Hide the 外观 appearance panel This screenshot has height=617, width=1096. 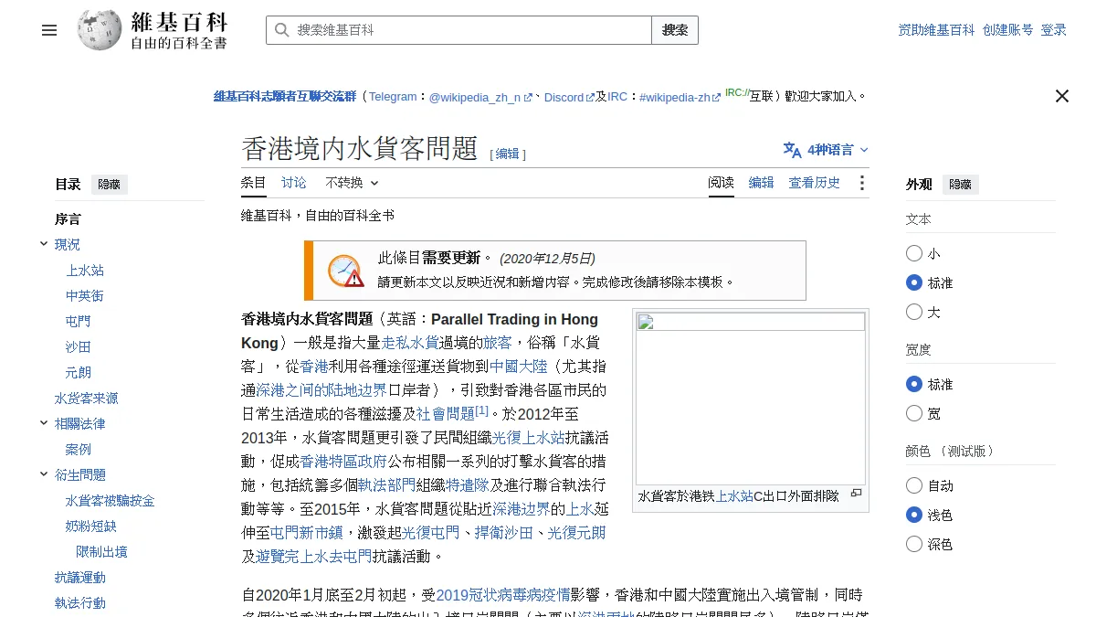(960, 184)
